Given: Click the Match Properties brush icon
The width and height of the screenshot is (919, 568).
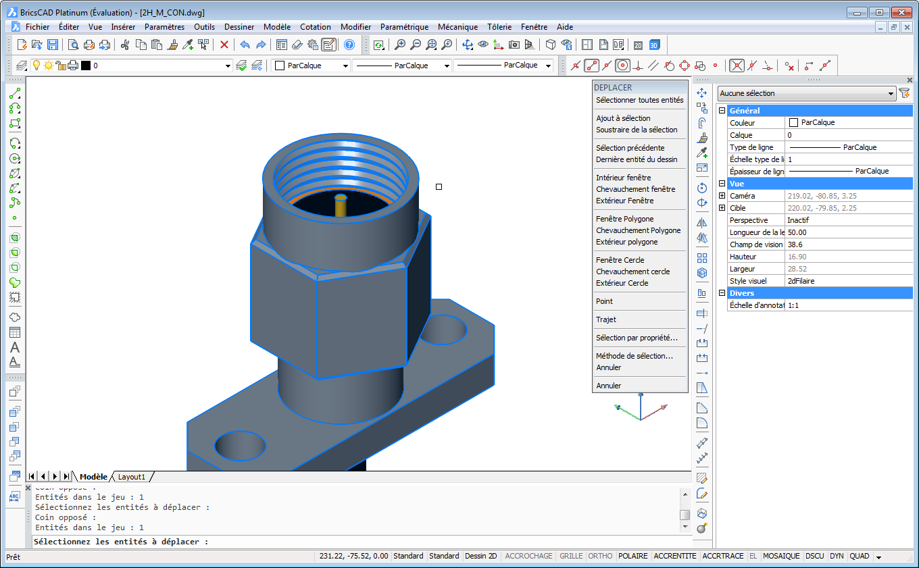Looking at the screenshot, I should pyautogui.click(x=172, y=45).
